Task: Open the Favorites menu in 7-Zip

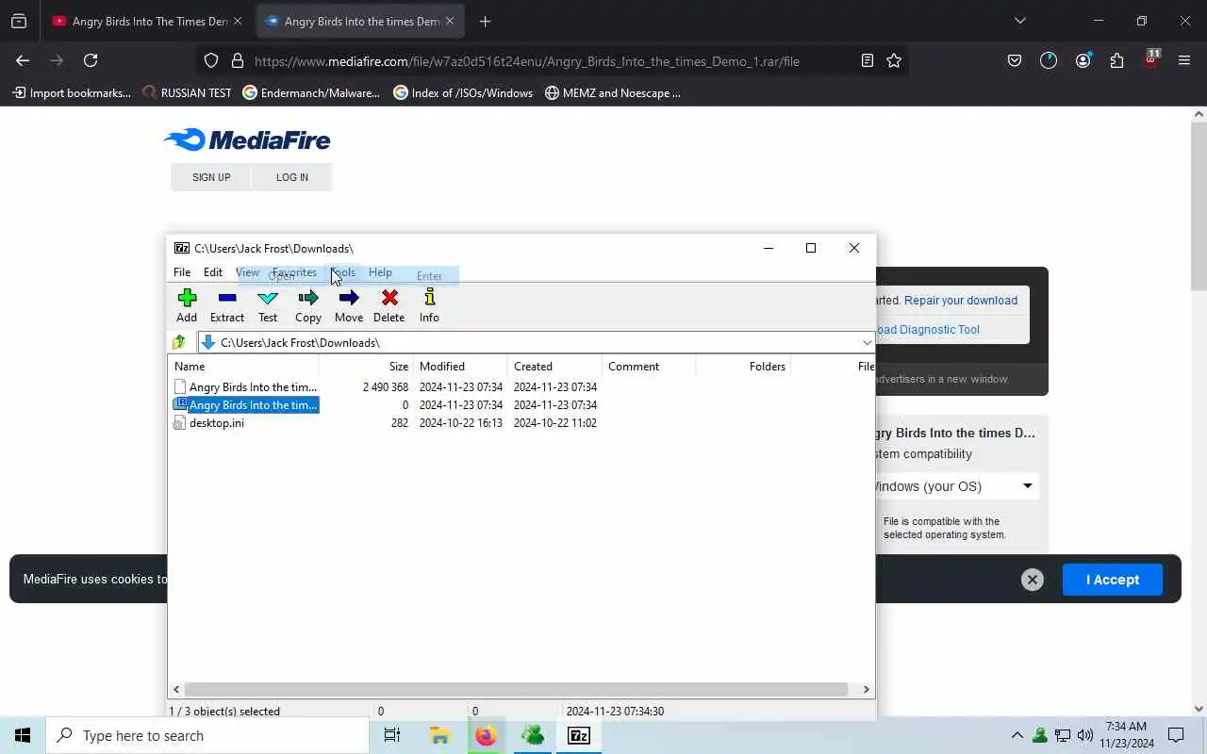Action: click(x=294, y=272)
